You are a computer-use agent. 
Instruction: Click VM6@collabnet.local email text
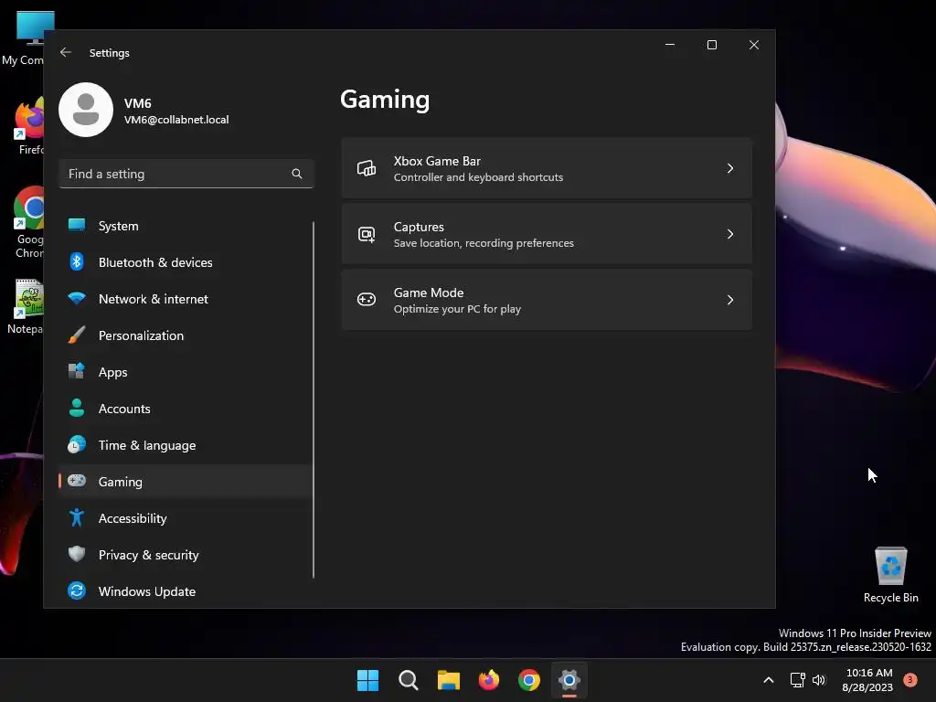click(176, 120)
